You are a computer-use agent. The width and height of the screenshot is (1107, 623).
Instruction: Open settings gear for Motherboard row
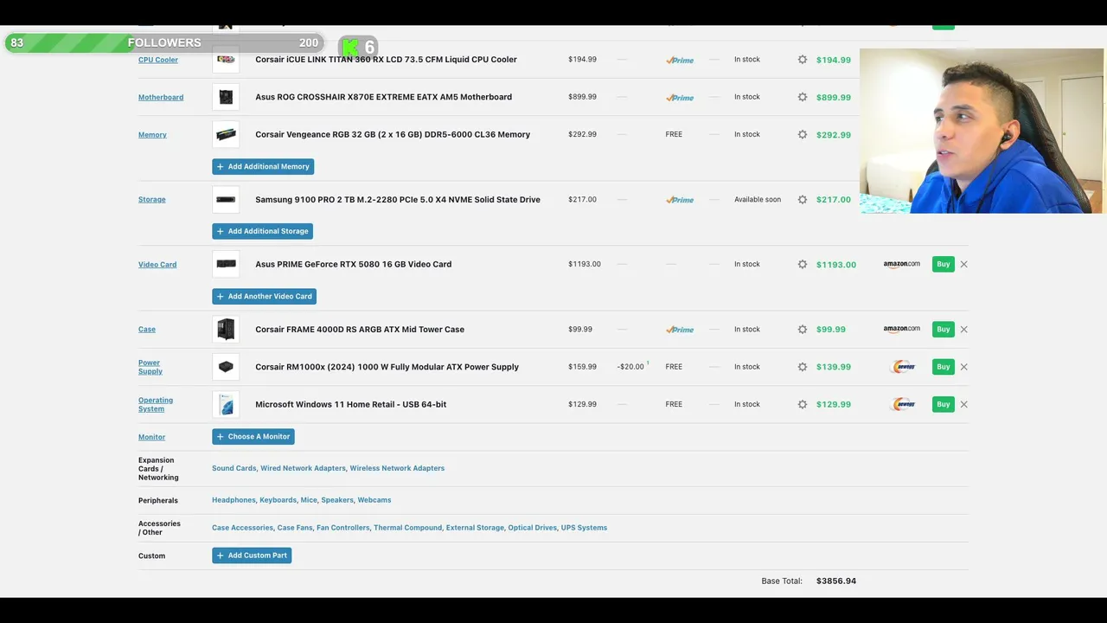click(803, 97)
